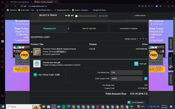Change currency to euros (€)
This screenshot has width=175, height=109.
click(x=140, y=39)
